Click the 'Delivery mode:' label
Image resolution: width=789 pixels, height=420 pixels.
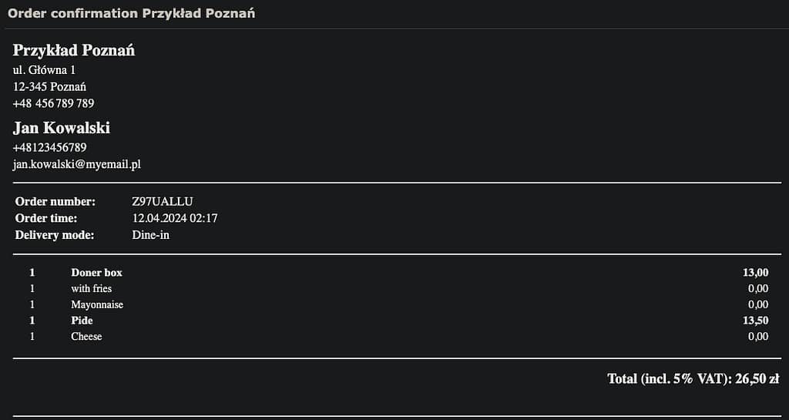(55, 235)
